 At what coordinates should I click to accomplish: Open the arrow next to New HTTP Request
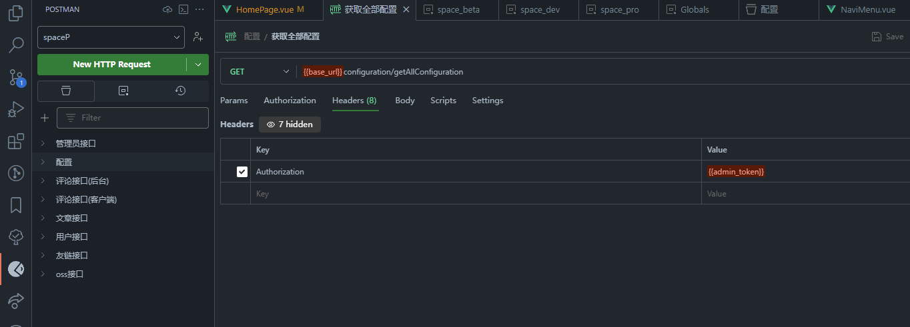[198, 65]
